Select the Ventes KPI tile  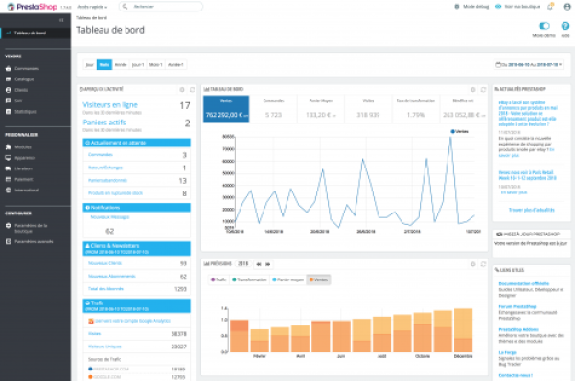coord(226,108)
